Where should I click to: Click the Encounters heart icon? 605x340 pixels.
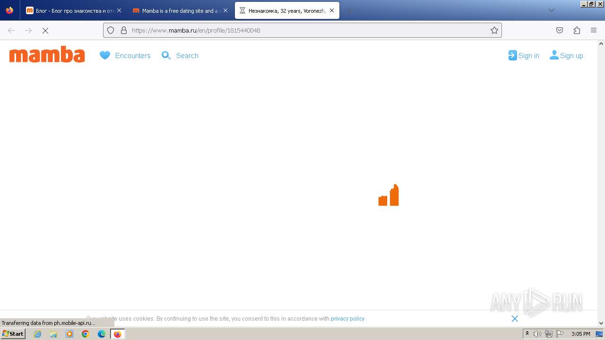coord(105,55)
